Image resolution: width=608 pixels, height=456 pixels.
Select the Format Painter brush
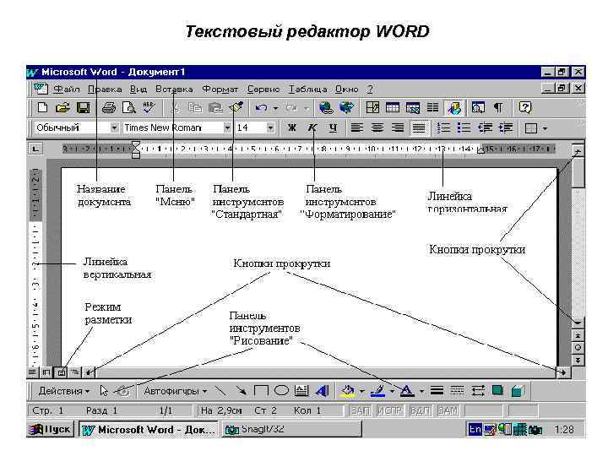[x=236, y=107]
